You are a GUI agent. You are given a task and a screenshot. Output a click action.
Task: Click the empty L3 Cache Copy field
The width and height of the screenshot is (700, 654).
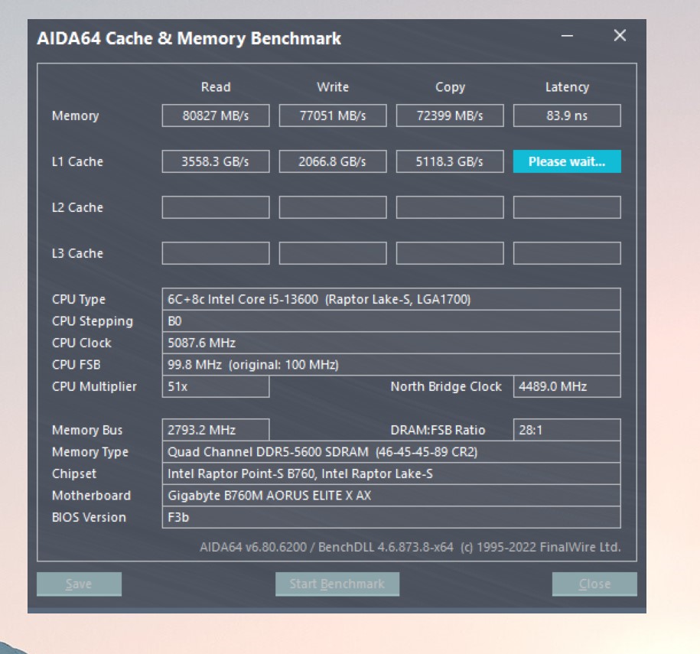(450, 253)
